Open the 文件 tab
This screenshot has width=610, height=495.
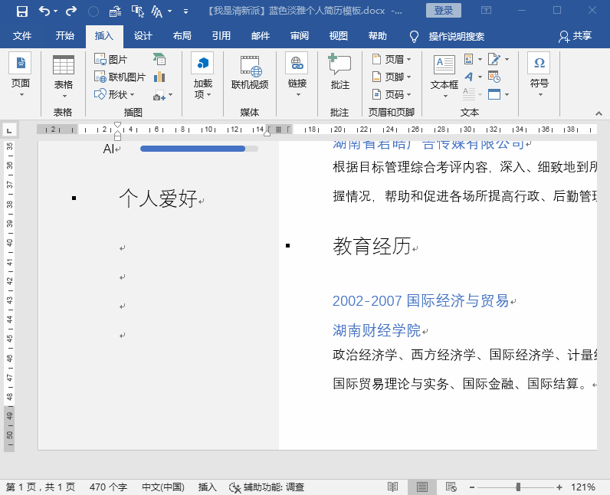point(22,36)
